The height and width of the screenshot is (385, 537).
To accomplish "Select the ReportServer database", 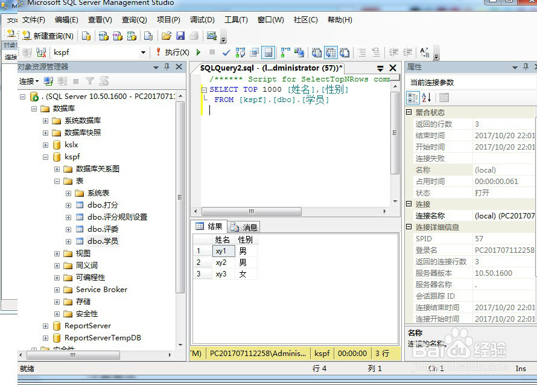I will click(87, 326).
